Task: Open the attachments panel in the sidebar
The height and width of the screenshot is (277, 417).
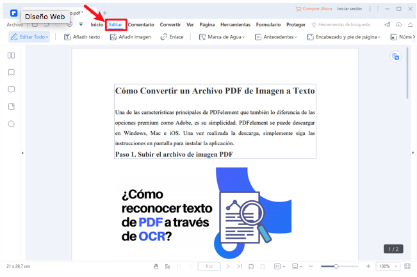Action: [x=11, y=107]
